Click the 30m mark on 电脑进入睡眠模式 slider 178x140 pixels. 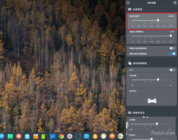tap(158, 42)
